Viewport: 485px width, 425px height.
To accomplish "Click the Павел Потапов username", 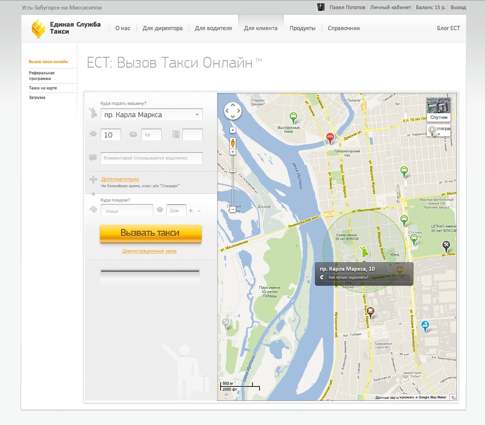I will (347, 7).
